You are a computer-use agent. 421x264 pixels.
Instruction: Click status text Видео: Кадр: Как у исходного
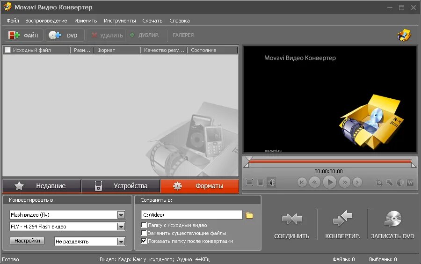tap(137, 259)
